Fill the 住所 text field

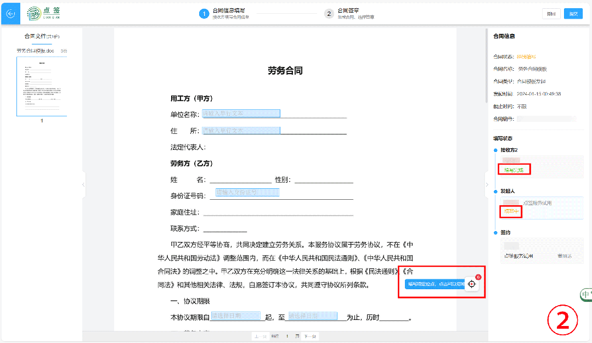click(241, 130)
